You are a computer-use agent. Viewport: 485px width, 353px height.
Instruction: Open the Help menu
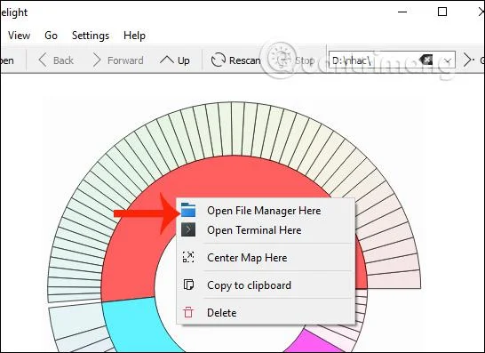(134, 36)
